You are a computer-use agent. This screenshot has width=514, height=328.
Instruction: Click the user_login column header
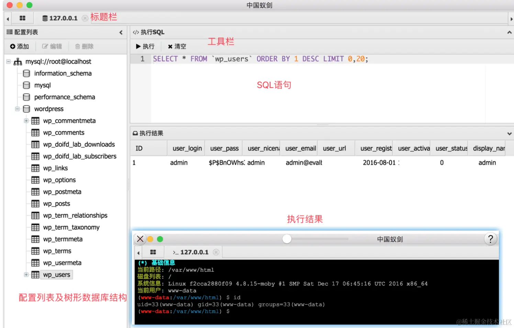[x=186, y=148]
